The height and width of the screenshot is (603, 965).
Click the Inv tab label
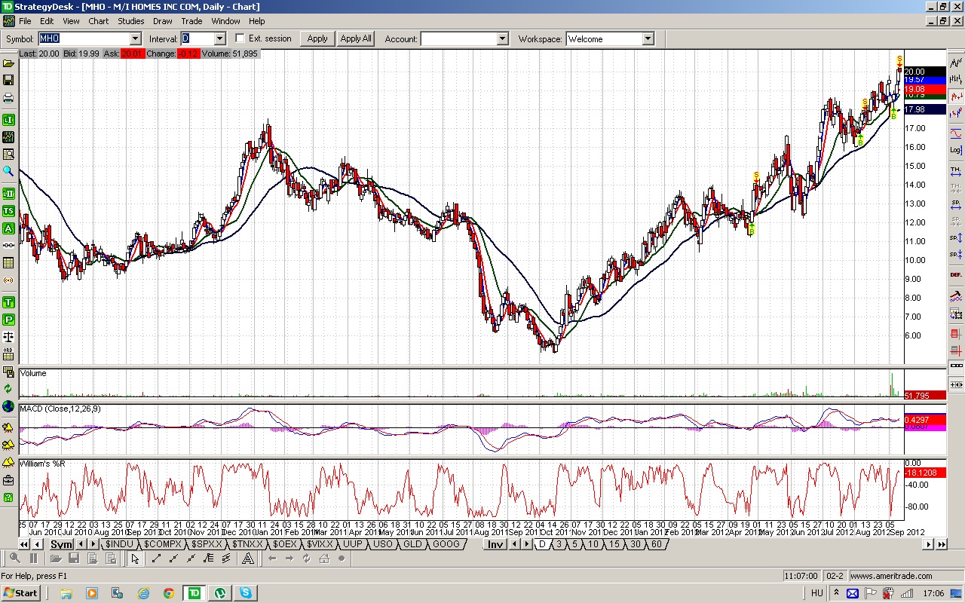pos(495,544)
